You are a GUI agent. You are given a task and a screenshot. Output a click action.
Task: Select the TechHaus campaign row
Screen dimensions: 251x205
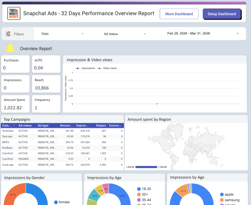[x=62, y=131]
